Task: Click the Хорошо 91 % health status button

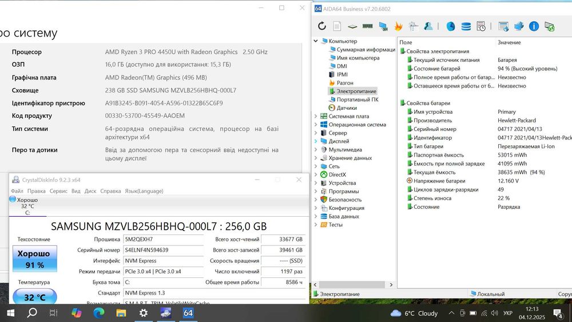Action: coord(35,259)
